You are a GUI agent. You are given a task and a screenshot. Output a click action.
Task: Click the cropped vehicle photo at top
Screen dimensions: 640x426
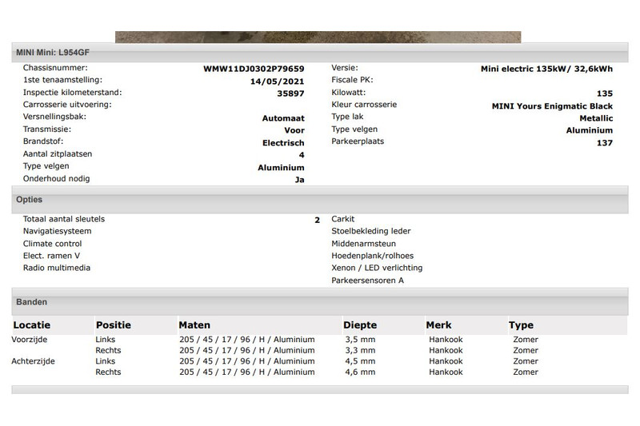318,37
